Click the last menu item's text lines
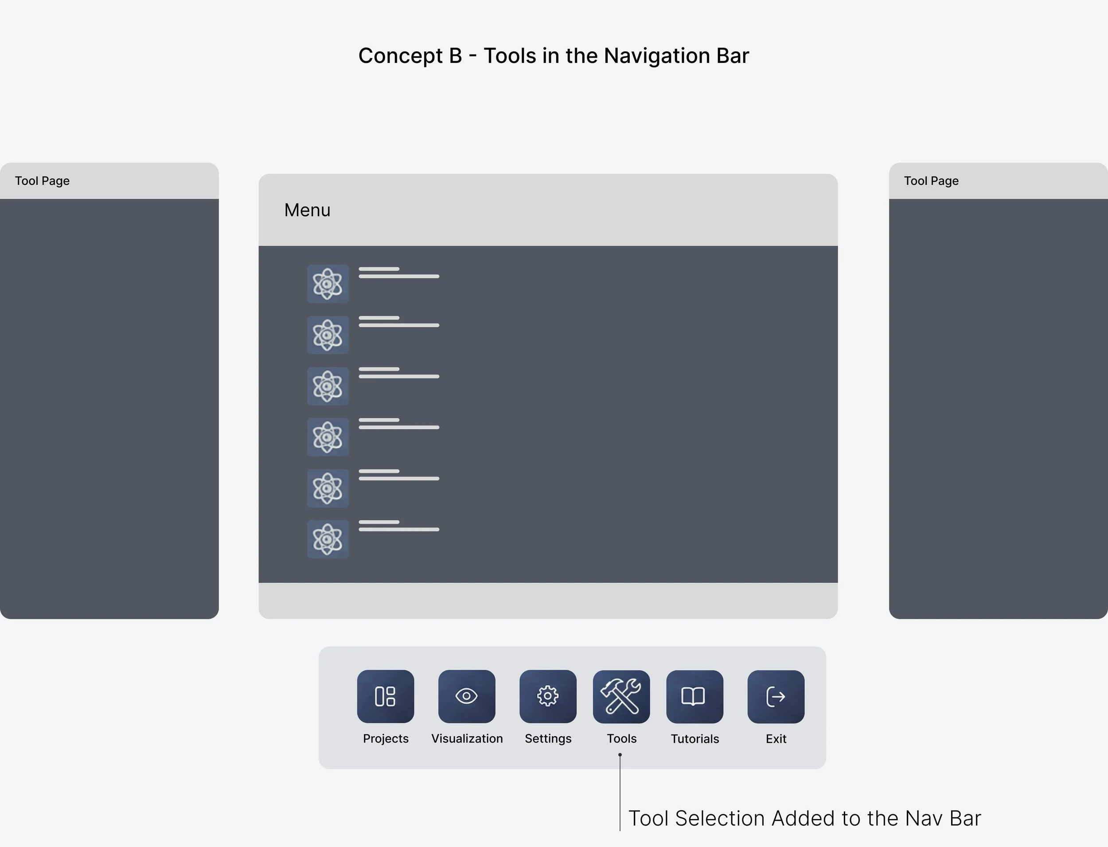Viewport: 1108px width, 847px height. click(x=398, y=526)
